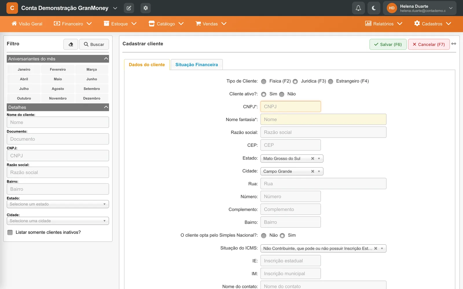Image resolution: width=463 pixels, height=289 pixels.
Task: Expand the account name dropdown chevron
Action: pos(115,8)
